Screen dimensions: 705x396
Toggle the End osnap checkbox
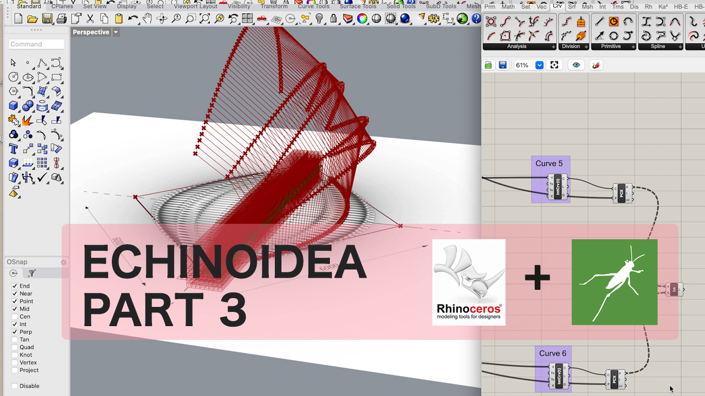point(15,286)
